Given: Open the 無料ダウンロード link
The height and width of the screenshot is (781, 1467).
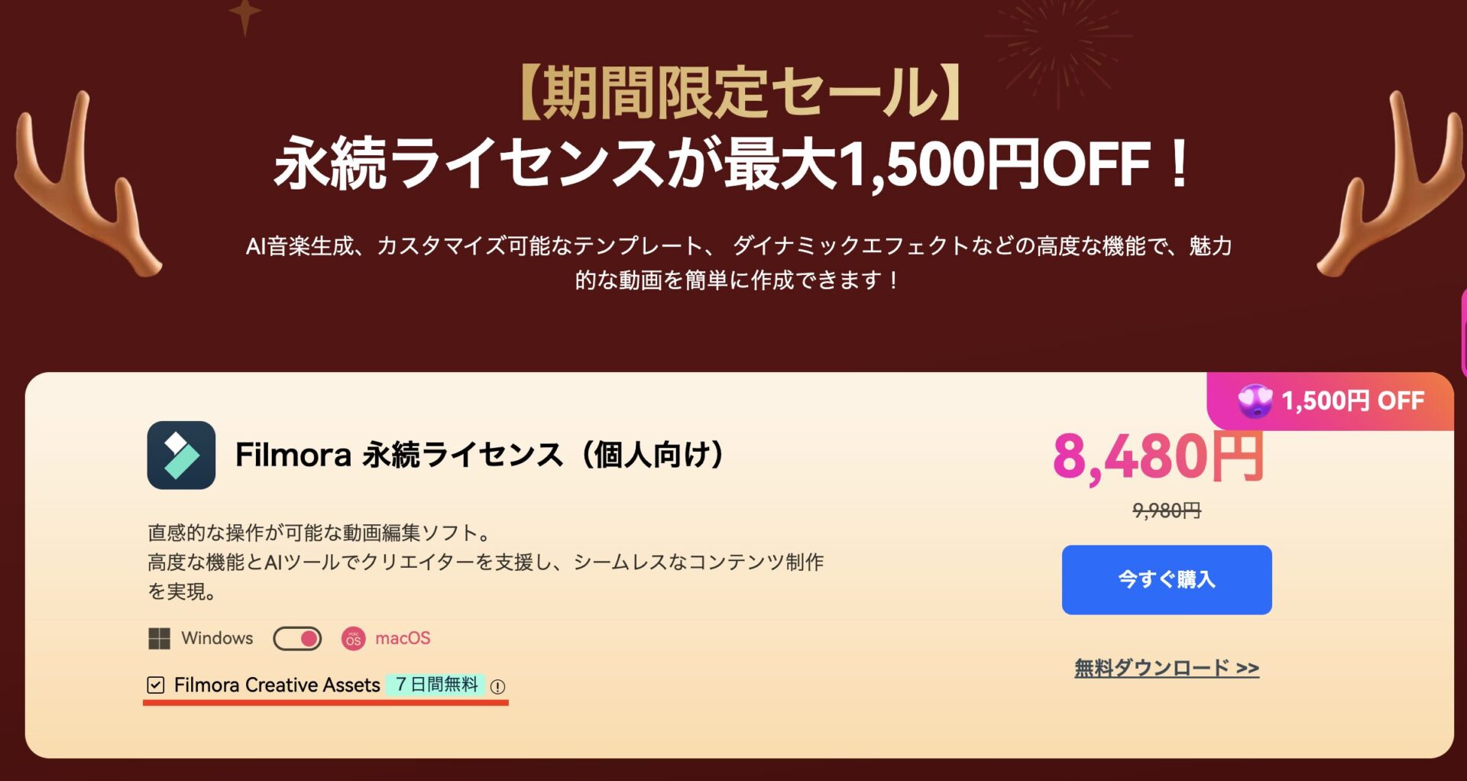Looking at the screenshot, I should click(x=1167, y=666).
